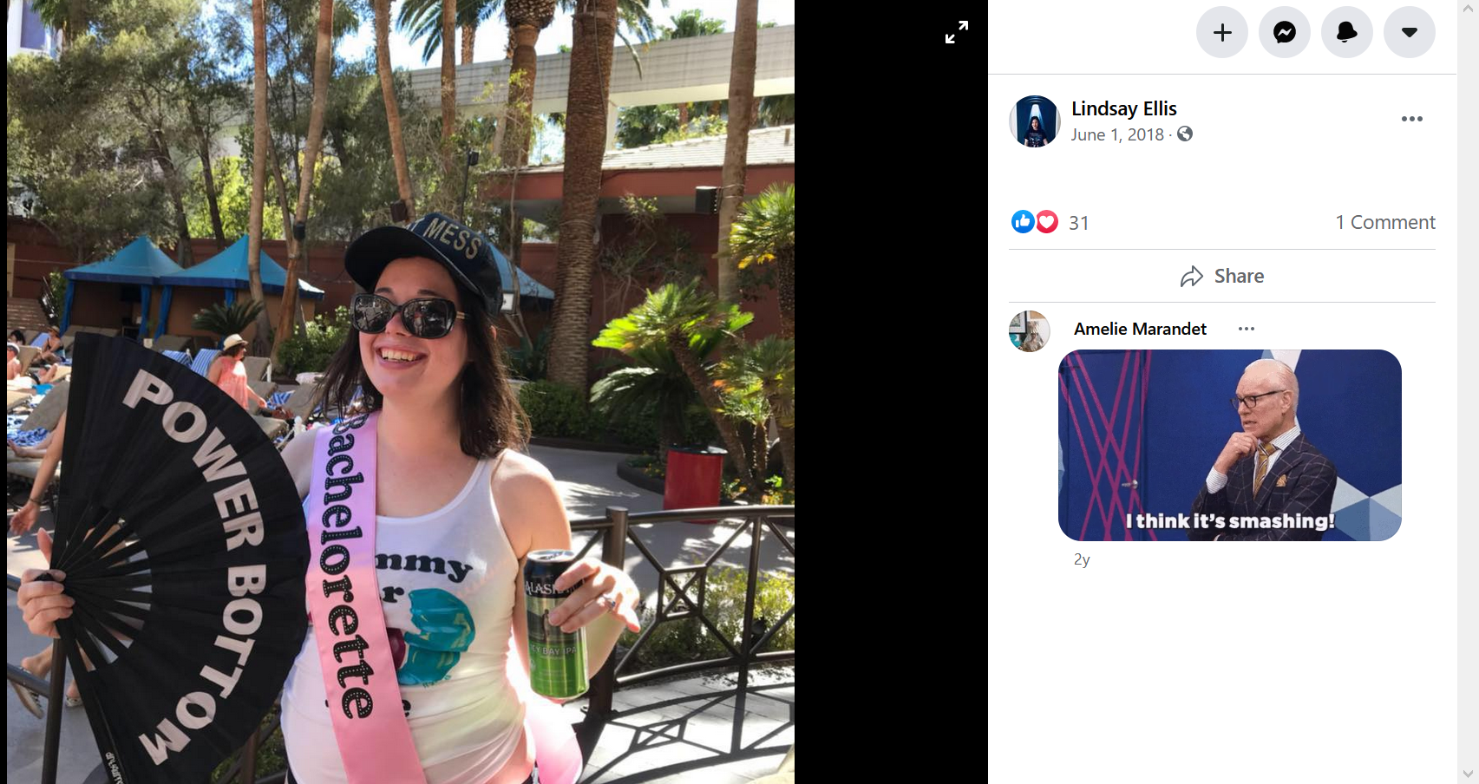The width and height of the screenshot is (1479, 784).
Task: Show the 1 Comment list
Action: pyautogui.click(x=1385, y=222)
